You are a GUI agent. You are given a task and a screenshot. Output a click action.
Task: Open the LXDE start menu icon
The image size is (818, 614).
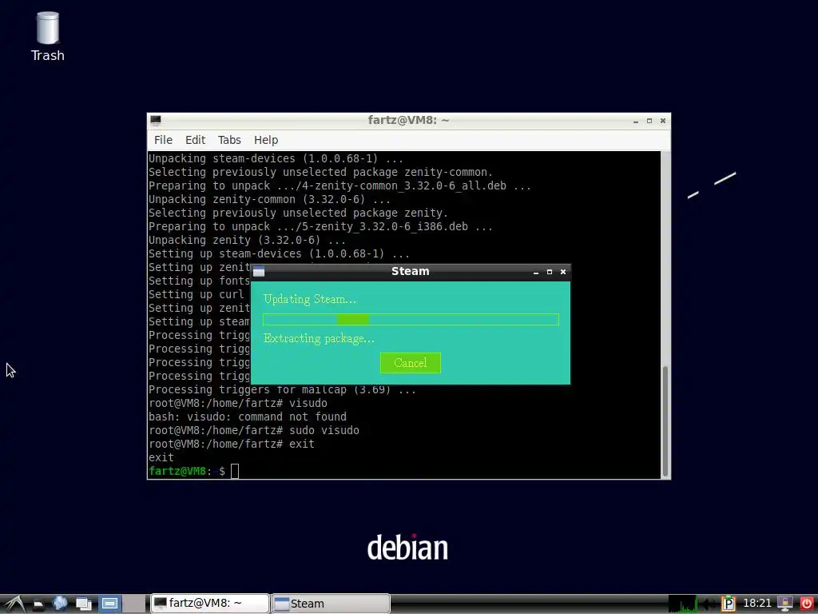[13, 604]
